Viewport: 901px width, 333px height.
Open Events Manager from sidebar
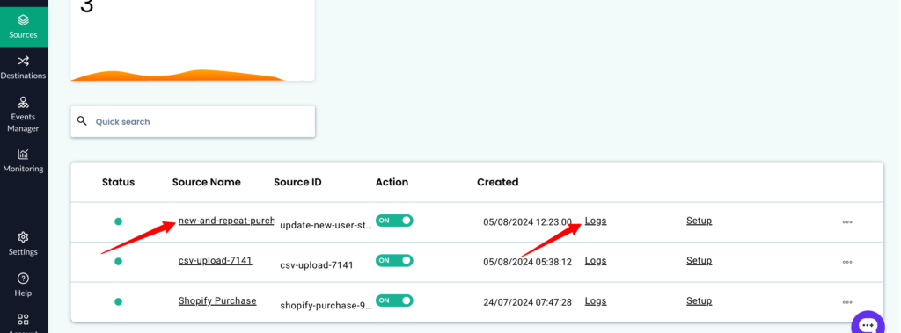tap(23, 114)
